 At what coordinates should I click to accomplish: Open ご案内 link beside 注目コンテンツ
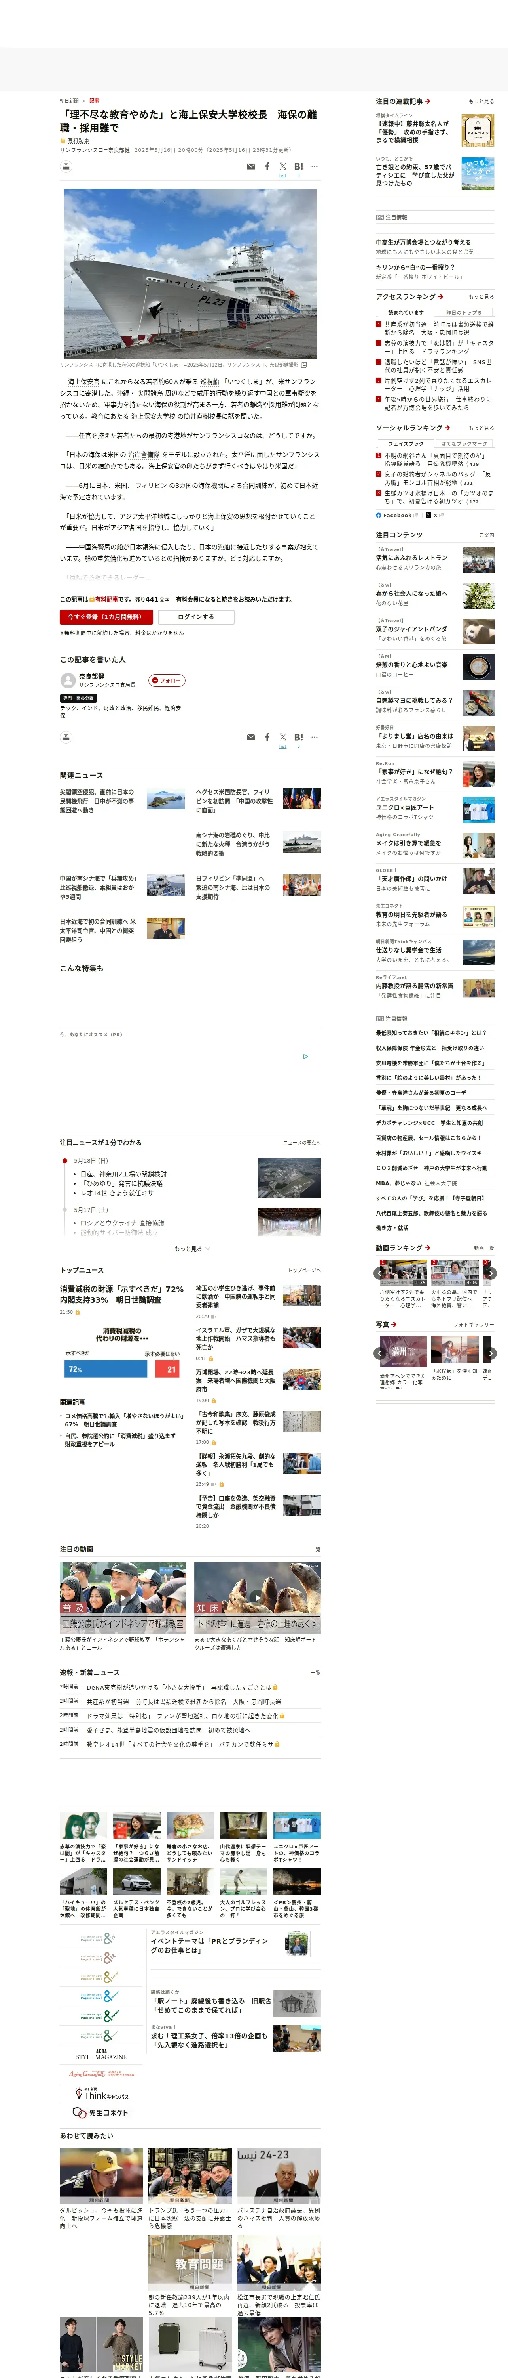coord(487,535)
